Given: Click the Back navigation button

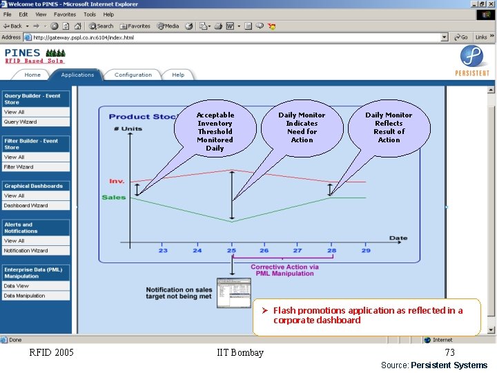Looking at the screenshot, I should [x=12, y=26].
